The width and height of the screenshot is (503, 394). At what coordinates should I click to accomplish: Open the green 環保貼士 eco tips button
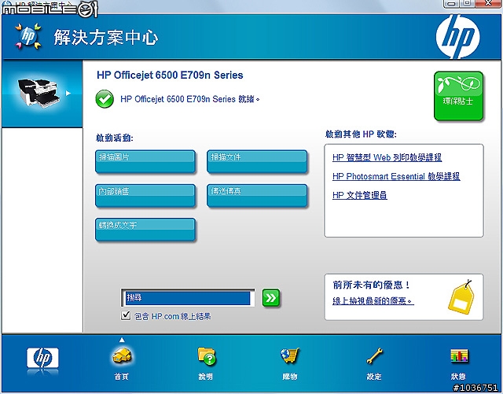coord(458,96)
